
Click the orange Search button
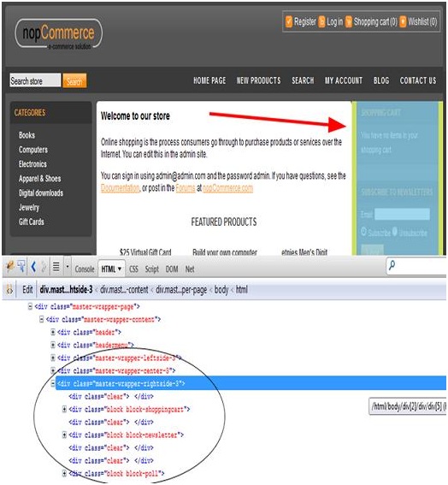(74, 81)
